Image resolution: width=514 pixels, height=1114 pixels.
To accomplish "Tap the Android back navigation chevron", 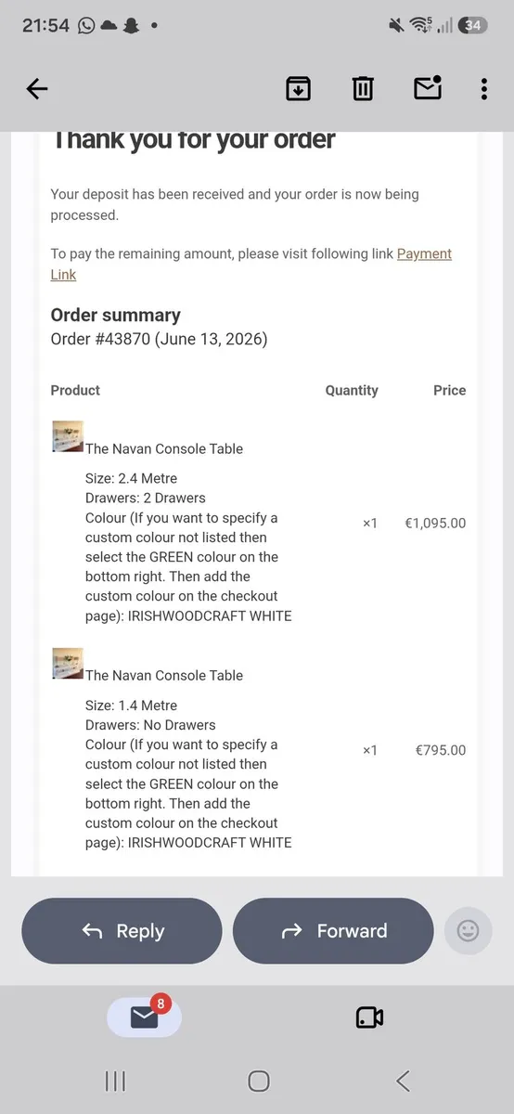I will (x=403, y=1081).
